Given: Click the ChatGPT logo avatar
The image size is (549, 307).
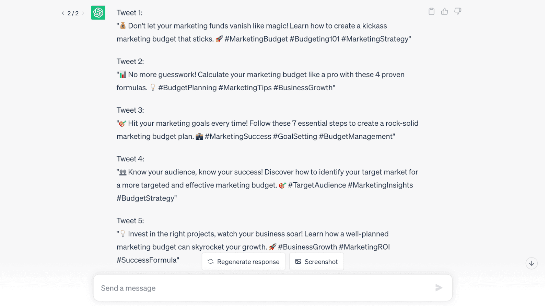Looking at the screenshot, I should point(98,13).
